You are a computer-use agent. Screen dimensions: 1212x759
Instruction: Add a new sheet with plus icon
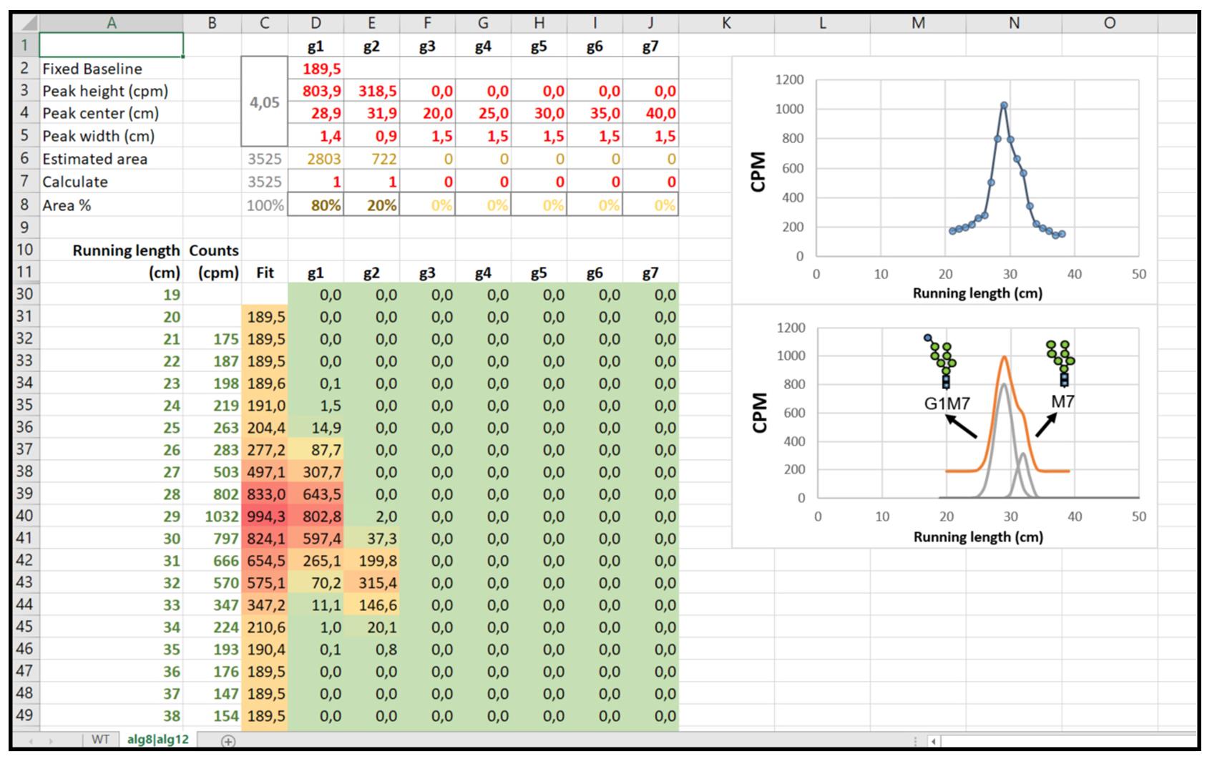tap(228, 740)
